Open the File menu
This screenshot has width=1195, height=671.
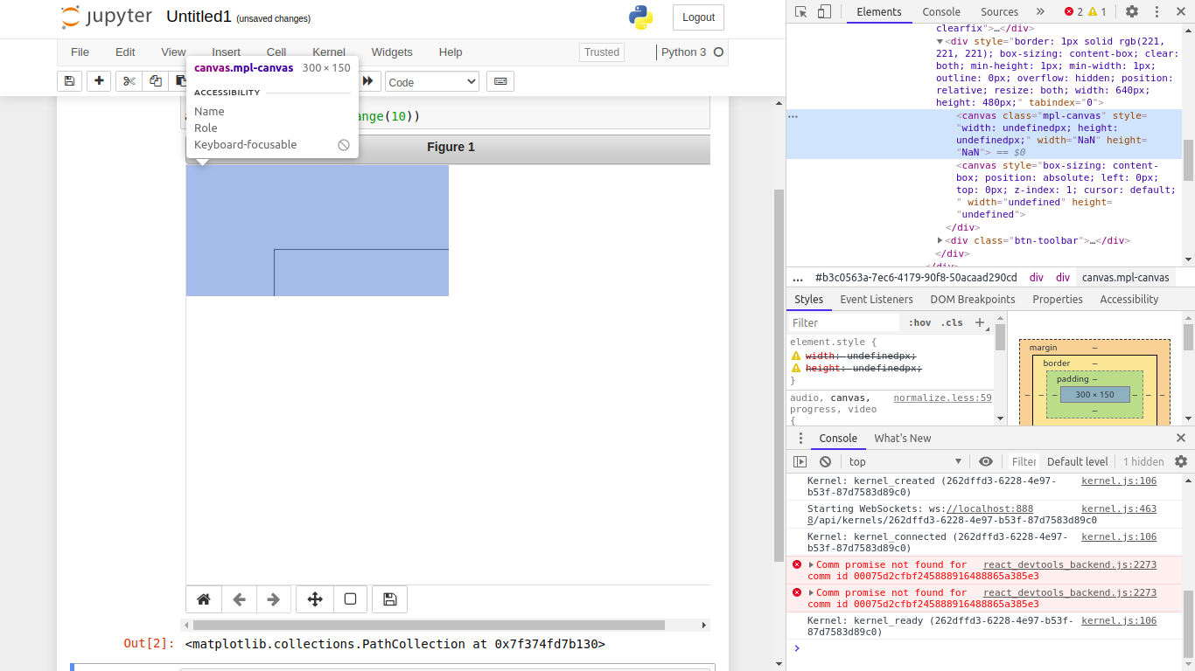pyautogui.click(x=80, y=52)
